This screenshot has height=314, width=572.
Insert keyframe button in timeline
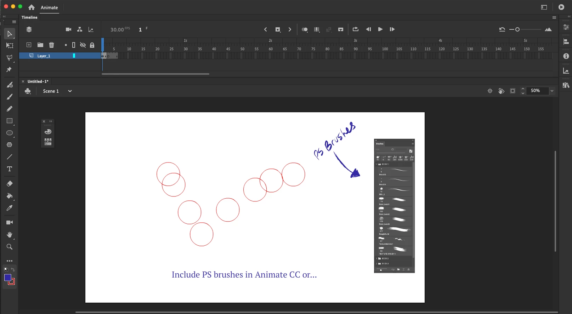point(278,29)
